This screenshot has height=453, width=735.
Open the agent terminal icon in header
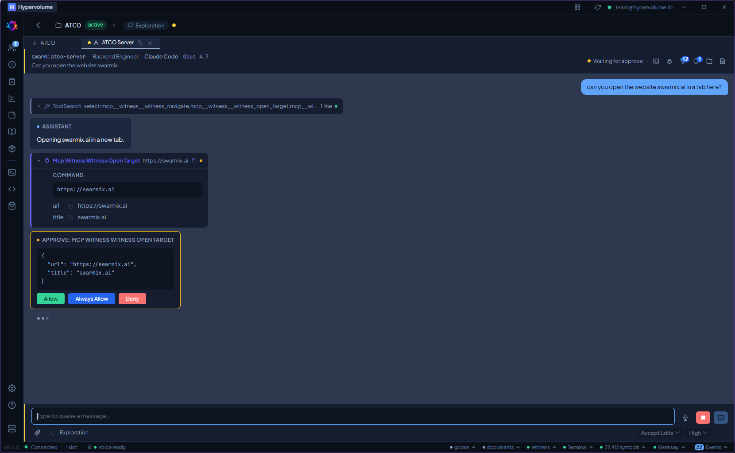pyautogui.click(x=656, y=61)
